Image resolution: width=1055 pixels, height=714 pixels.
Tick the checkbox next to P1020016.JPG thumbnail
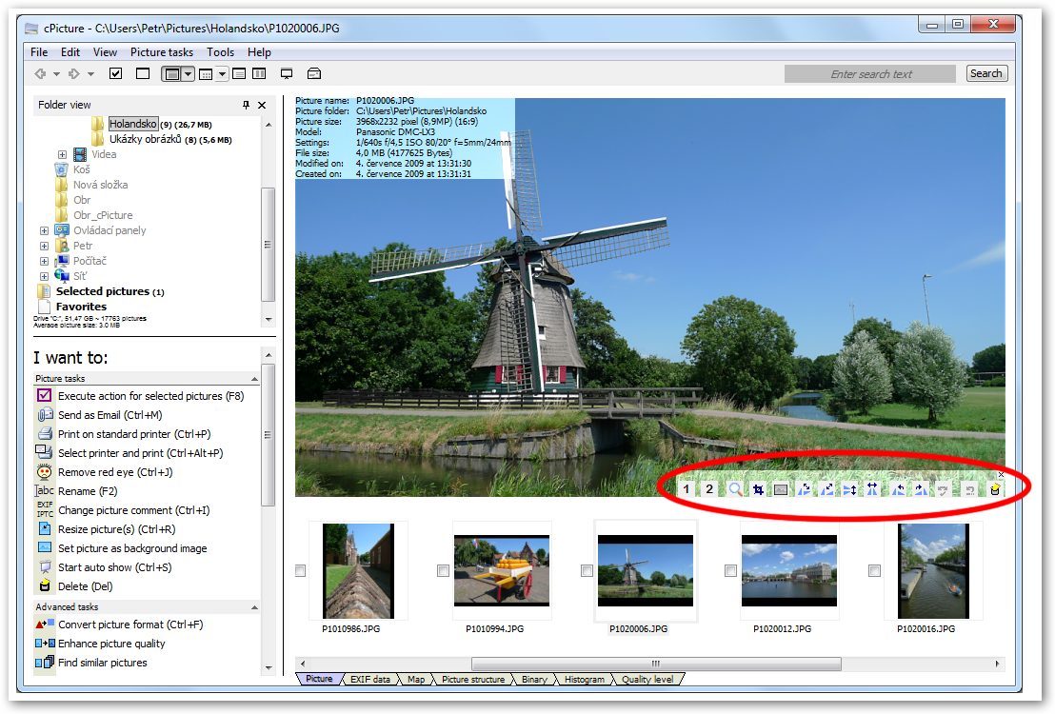pos(875,570)
